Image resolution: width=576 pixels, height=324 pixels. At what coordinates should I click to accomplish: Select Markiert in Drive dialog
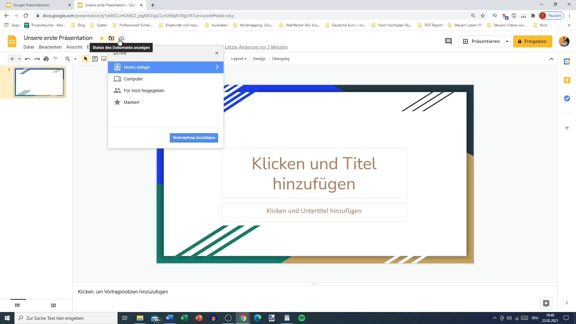pos(166,102)
